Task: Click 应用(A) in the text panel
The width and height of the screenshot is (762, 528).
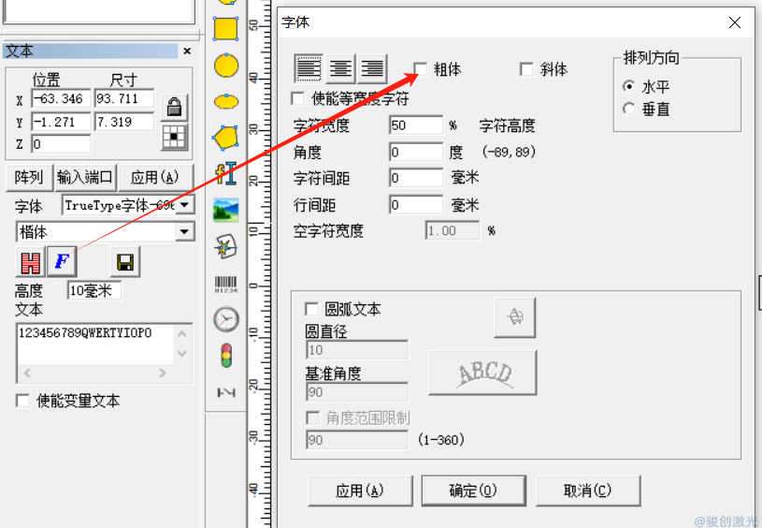Action: 155,177
